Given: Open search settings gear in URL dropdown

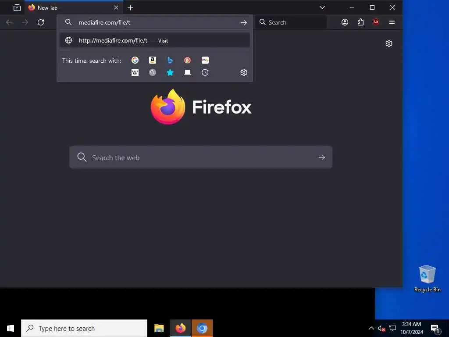Looking at the screenshot, I should [x=244, y=72].
